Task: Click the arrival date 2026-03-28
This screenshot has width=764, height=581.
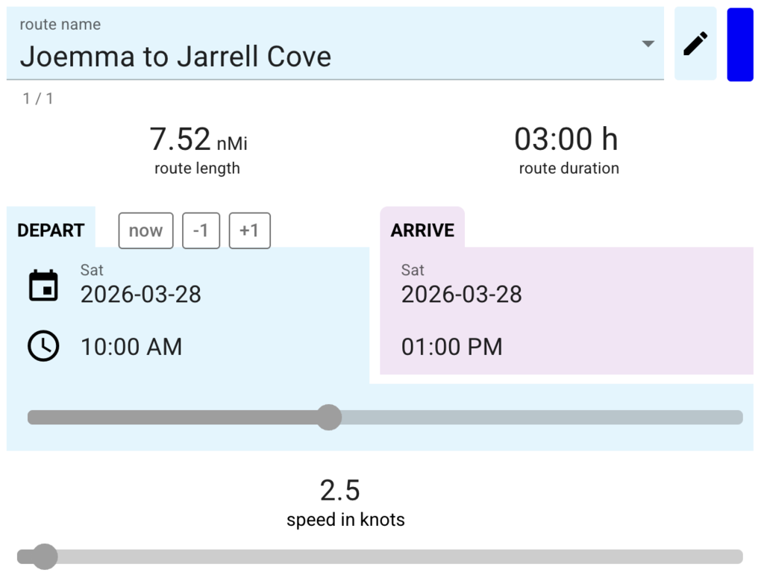Action: [462, 294]
